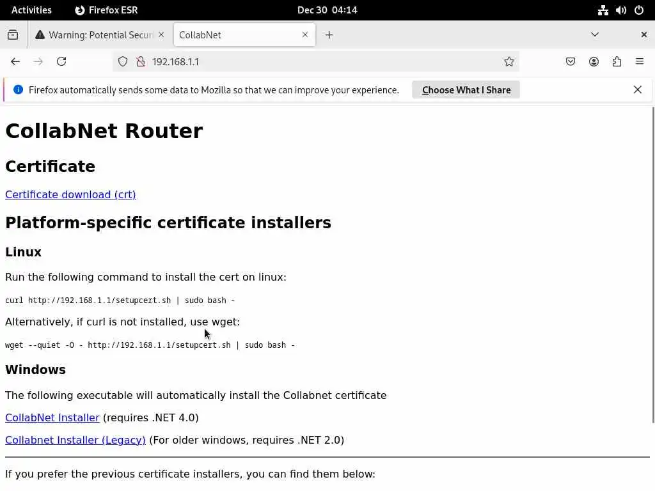Image resolution: width=655 pixels, height=491 pixels.
Task: Click Choose What I Share button
Action: (466, 90)
